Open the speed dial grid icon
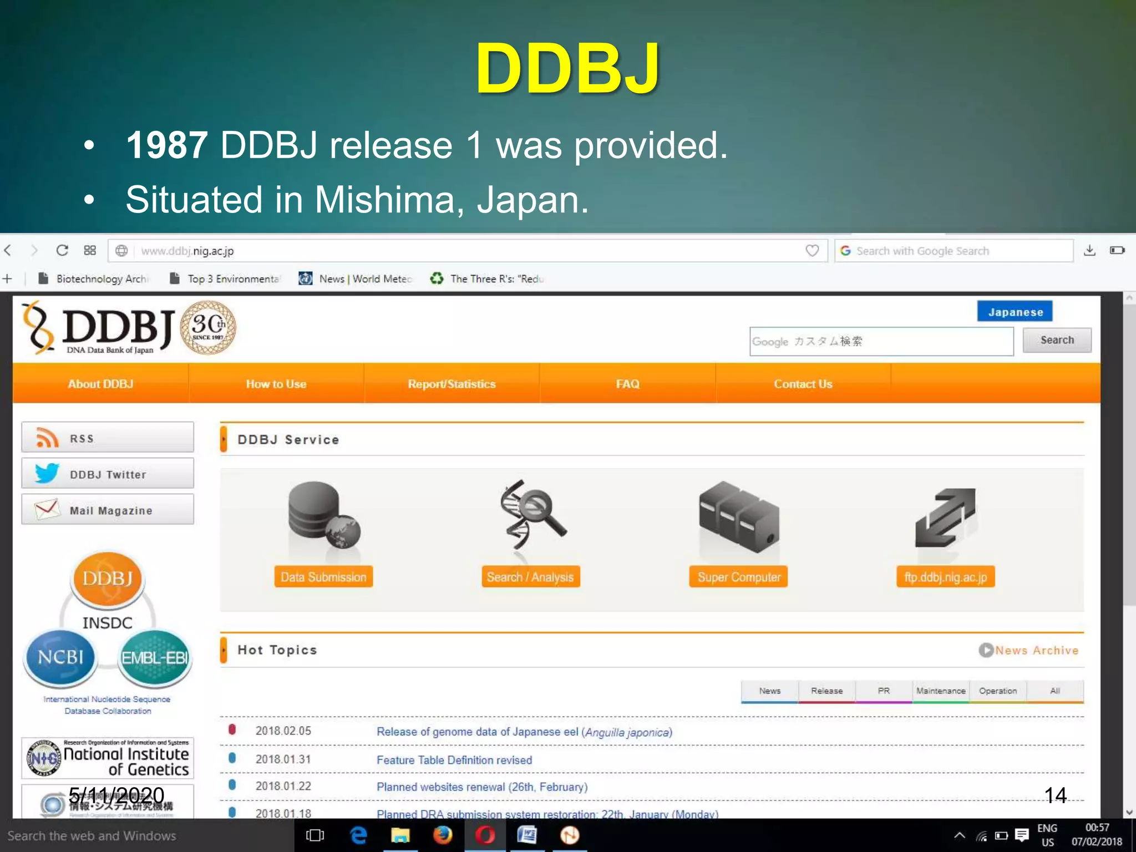 [90, 250]
